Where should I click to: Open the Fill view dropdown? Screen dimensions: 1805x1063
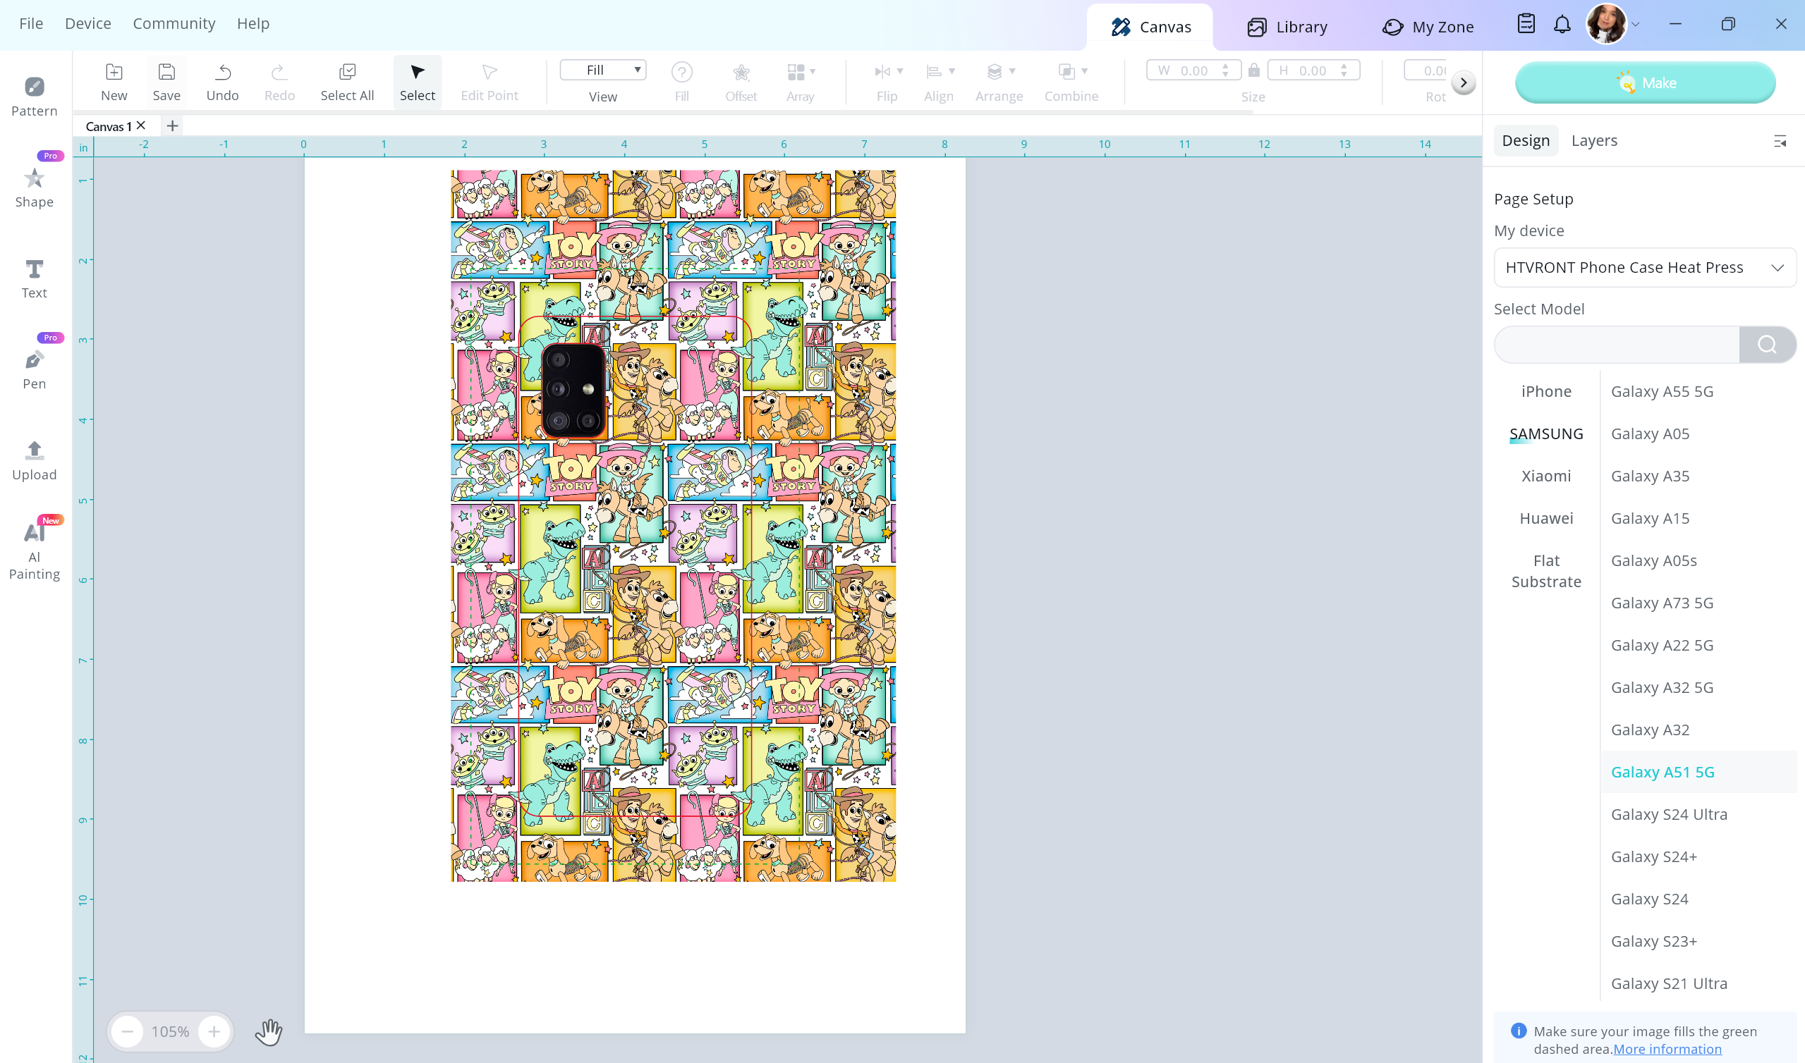pos(602,70)
